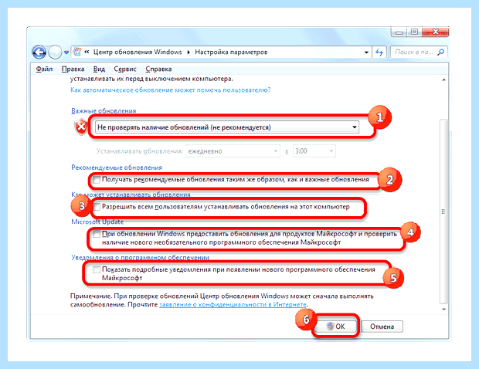Toggle Разрешить всем пользователям устанавливать обновления checkbox
Screen dimensions: 479x369
(x=97, y=207)
